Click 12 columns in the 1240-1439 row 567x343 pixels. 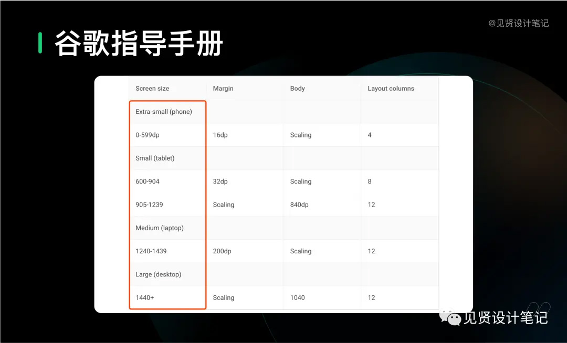(371, 251)
